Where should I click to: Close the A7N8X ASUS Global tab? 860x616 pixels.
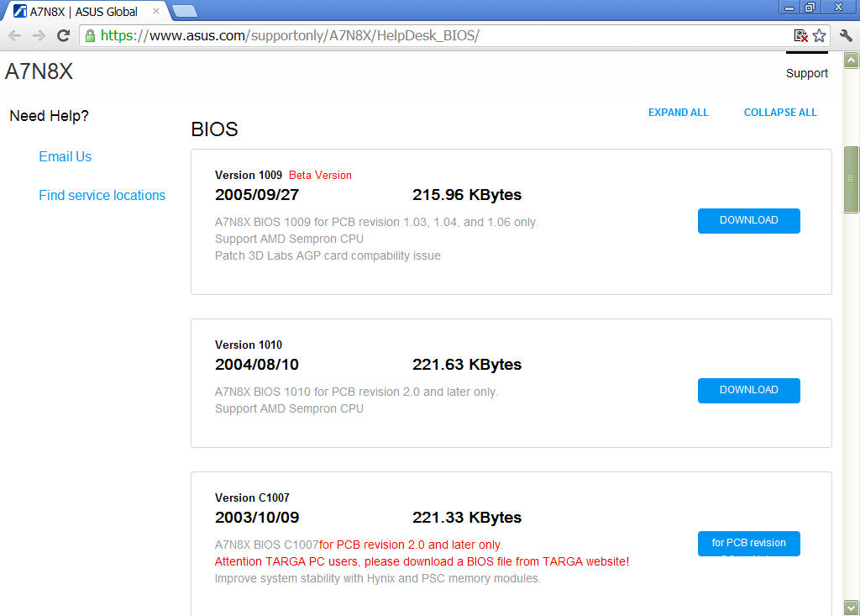click(155, 11)
